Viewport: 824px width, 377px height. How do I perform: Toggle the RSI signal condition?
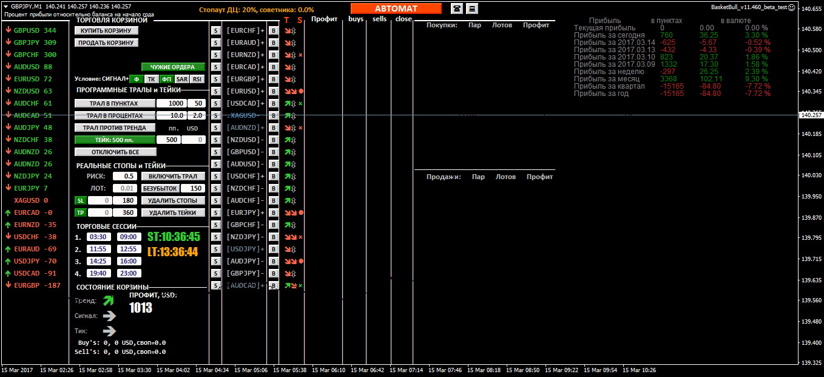pos(197,79)
